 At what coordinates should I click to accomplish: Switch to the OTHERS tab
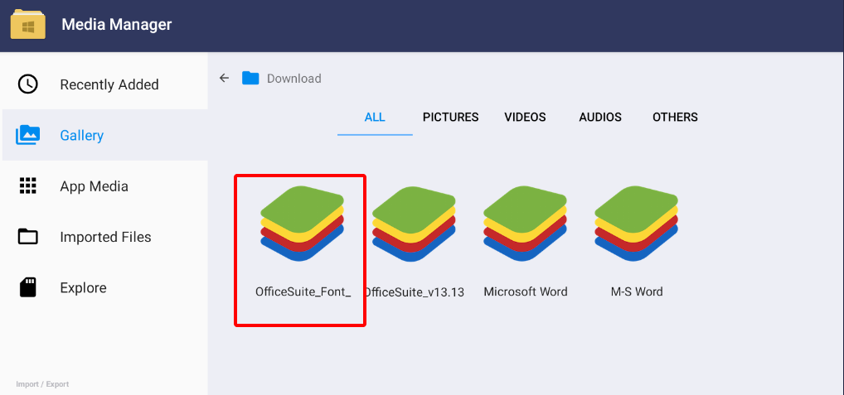[675, 117]
